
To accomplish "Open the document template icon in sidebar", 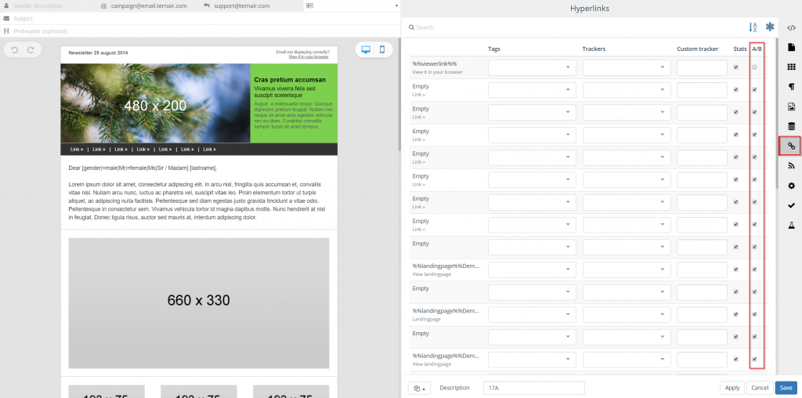I will click(x=791, y=47).
